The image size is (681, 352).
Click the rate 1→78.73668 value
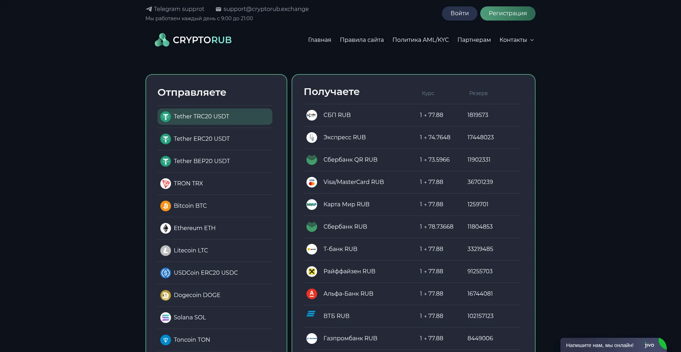click(x=437, y=227)
